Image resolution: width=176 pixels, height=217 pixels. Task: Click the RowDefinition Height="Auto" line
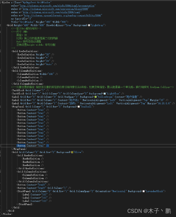point(37,64)
